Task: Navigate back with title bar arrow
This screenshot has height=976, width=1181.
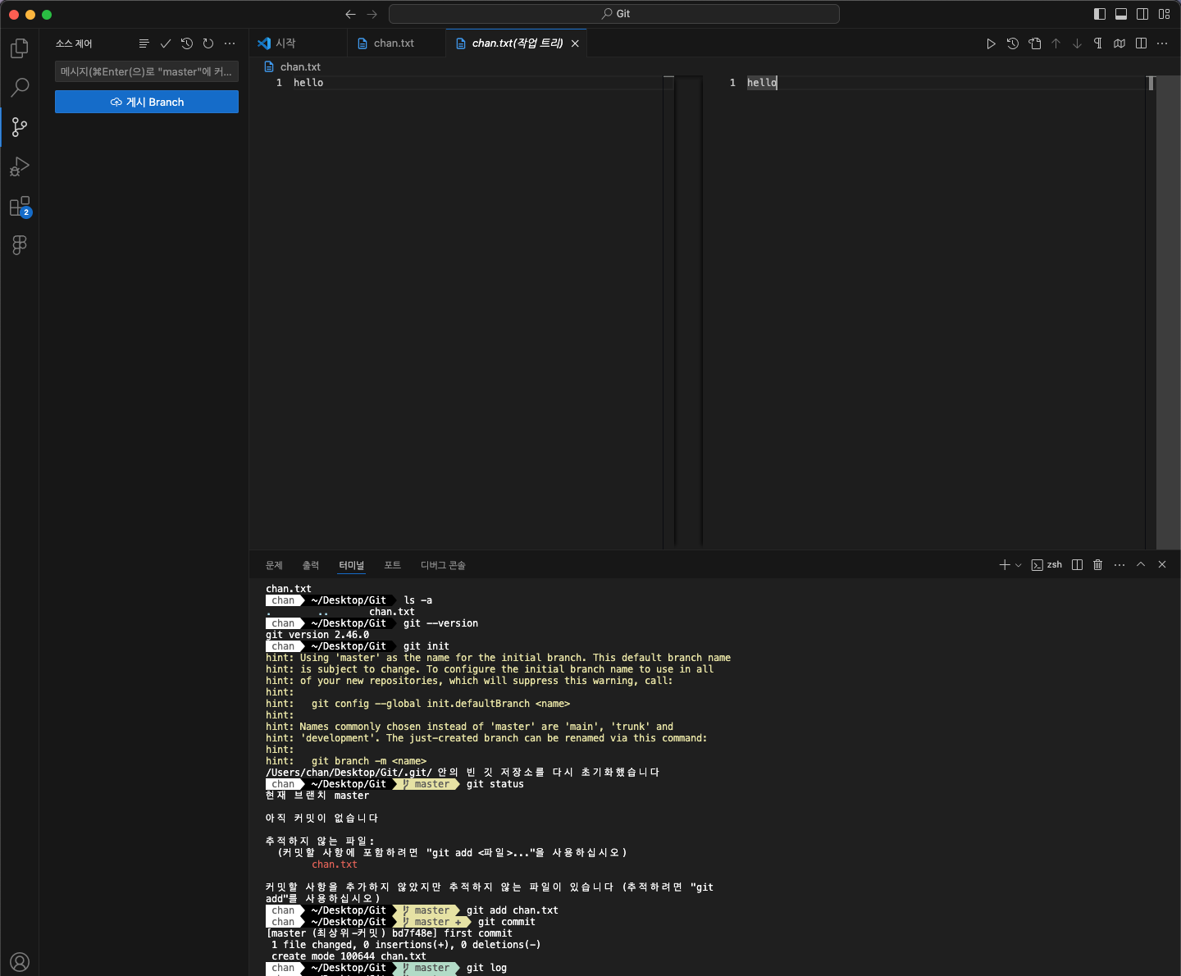Action: (351, 14)
